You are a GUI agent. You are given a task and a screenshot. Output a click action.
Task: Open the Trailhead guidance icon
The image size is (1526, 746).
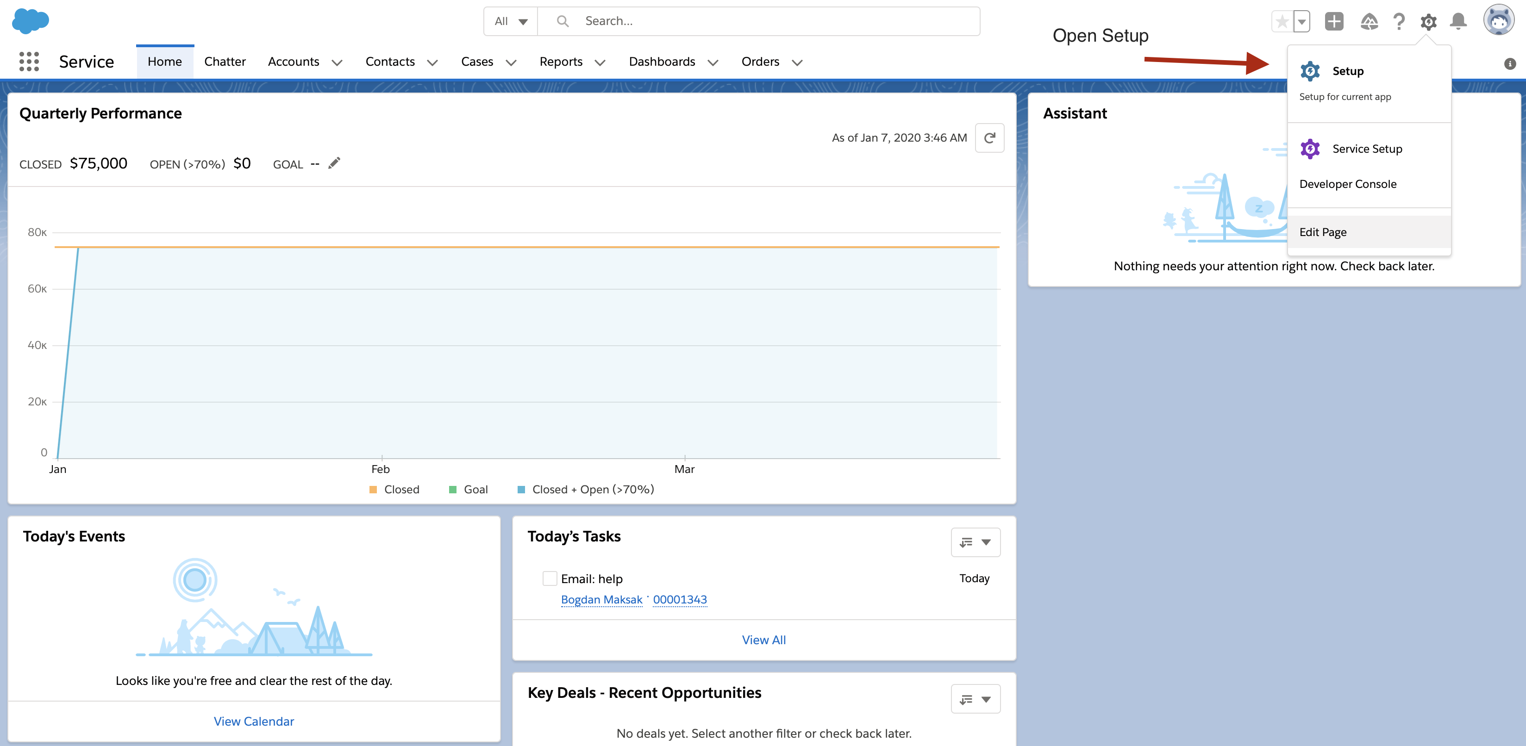pyautogui.click(x=1369, y=22)
